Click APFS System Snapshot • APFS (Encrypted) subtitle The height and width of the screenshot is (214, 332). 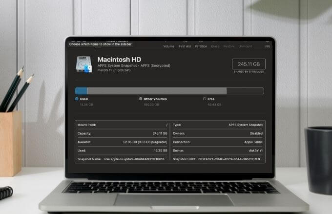click(134, 65)
